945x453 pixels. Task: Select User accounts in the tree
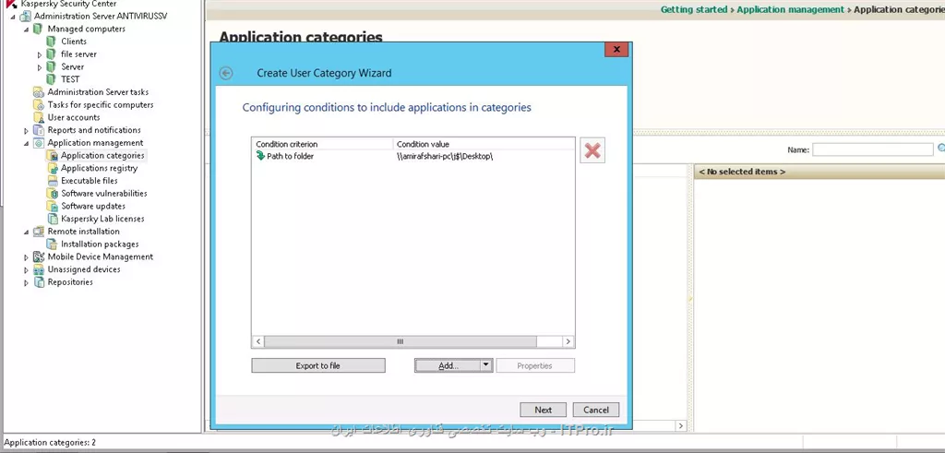74,117
